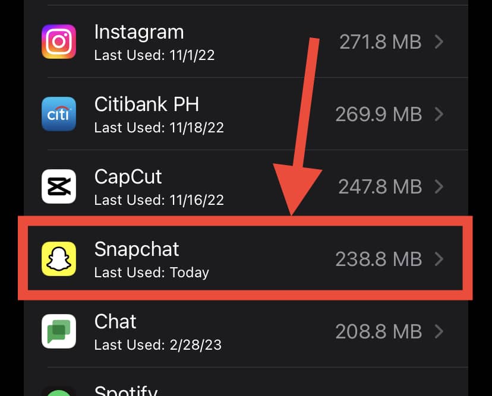
Task: Tap the Instagram app icon
Action: [59, 42]
